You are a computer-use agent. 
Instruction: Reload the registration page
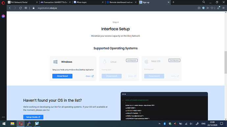point(20,8)
